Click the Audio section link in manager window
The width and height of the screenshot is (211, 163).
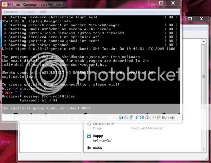97,148
